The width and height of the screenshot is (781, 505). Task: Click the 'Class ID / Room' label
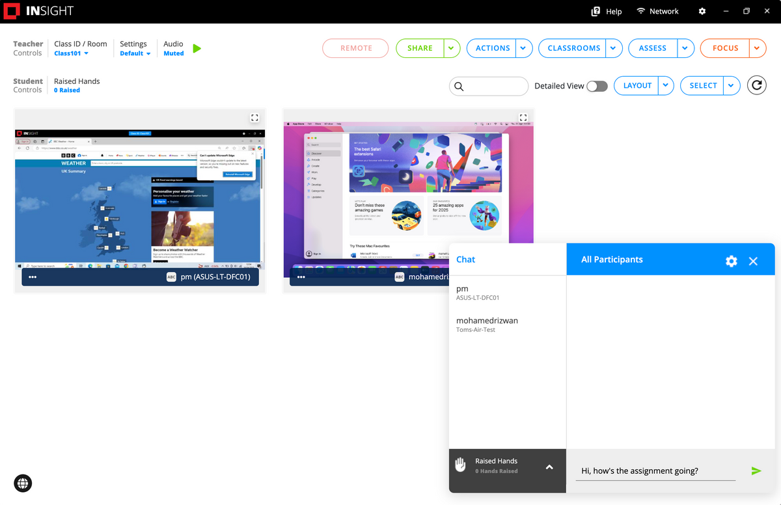pos(81,44)
